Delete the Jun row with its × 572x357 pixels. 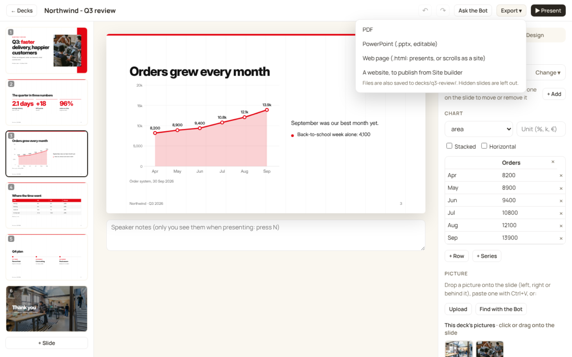tap(561, 201)
